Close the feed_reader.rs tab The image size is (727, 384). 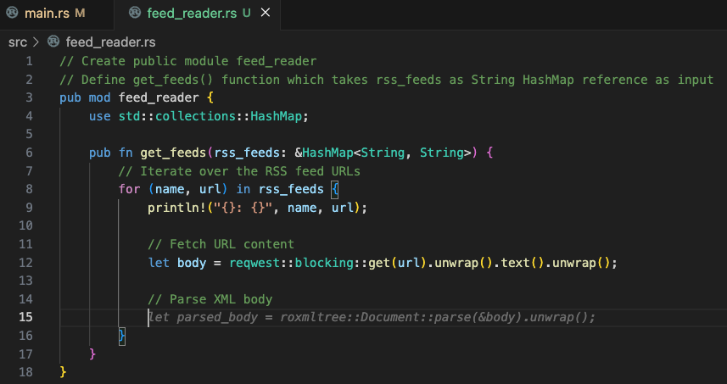point(266,13)
